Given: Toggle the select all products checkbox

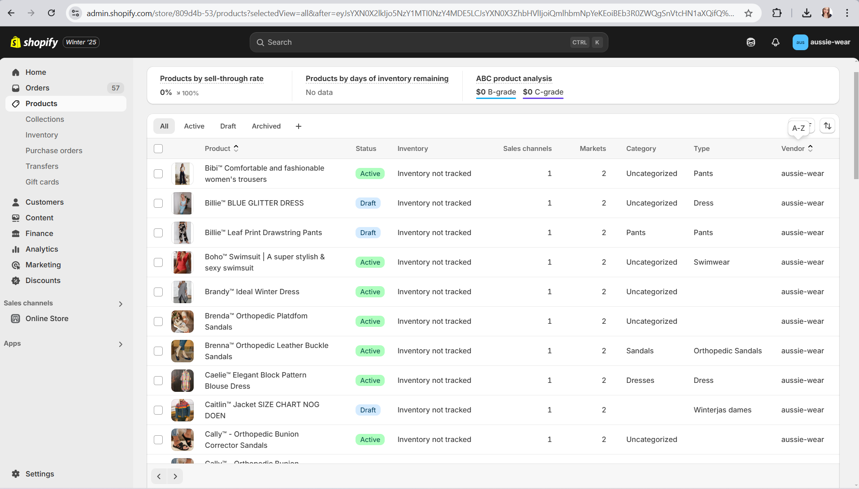Looking at the screenshot, I should click(x=158, y=149).
